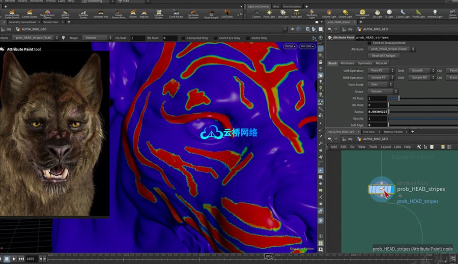Toggle the Visible Only checkbox

pyautogui.click(x=249, y=38)
